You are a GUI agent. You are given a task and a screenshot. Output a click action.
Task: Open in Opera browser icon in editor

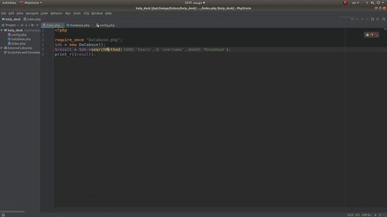click(376, 35)
